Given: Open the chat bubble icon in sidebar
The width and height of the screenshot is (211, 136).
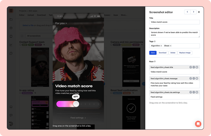Looking at the screenshot, I should 11,115.
